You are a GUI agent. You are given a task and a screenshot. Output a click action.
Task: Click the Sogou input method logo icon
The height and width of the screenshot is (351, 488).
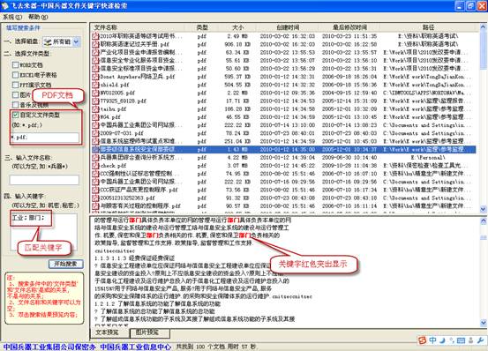coord(422,340)
